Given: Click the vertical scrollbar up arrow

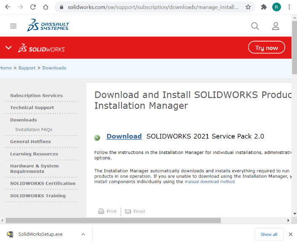Looking at the screenshot, I should 294,18.
